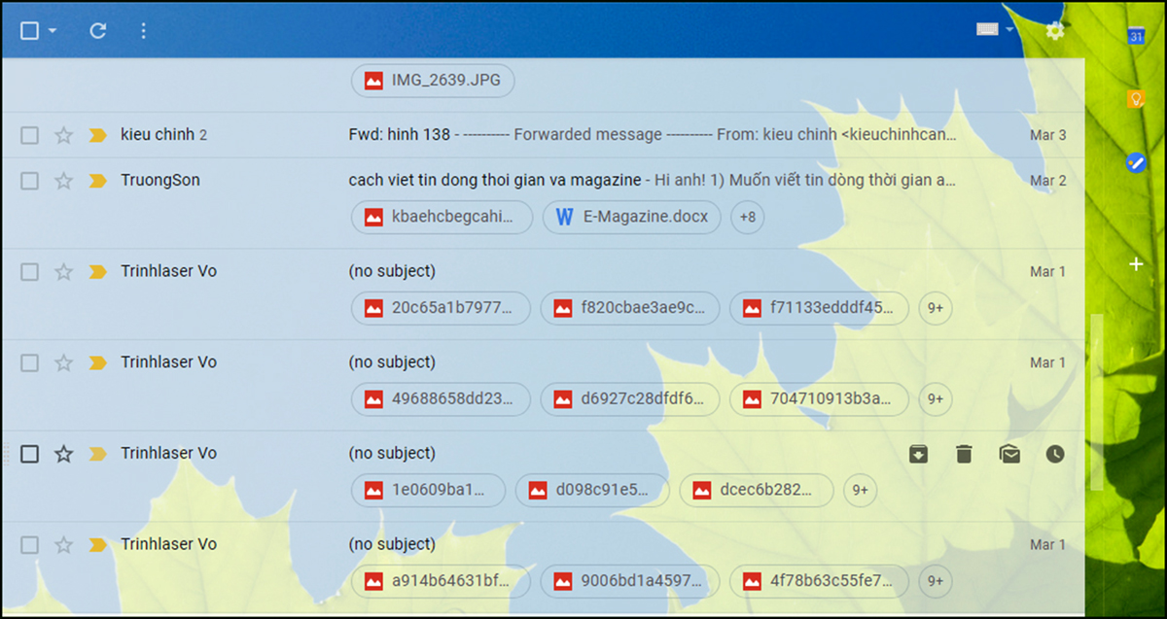Click the plus icon to get add-ons

click(x=1135, y=264)
